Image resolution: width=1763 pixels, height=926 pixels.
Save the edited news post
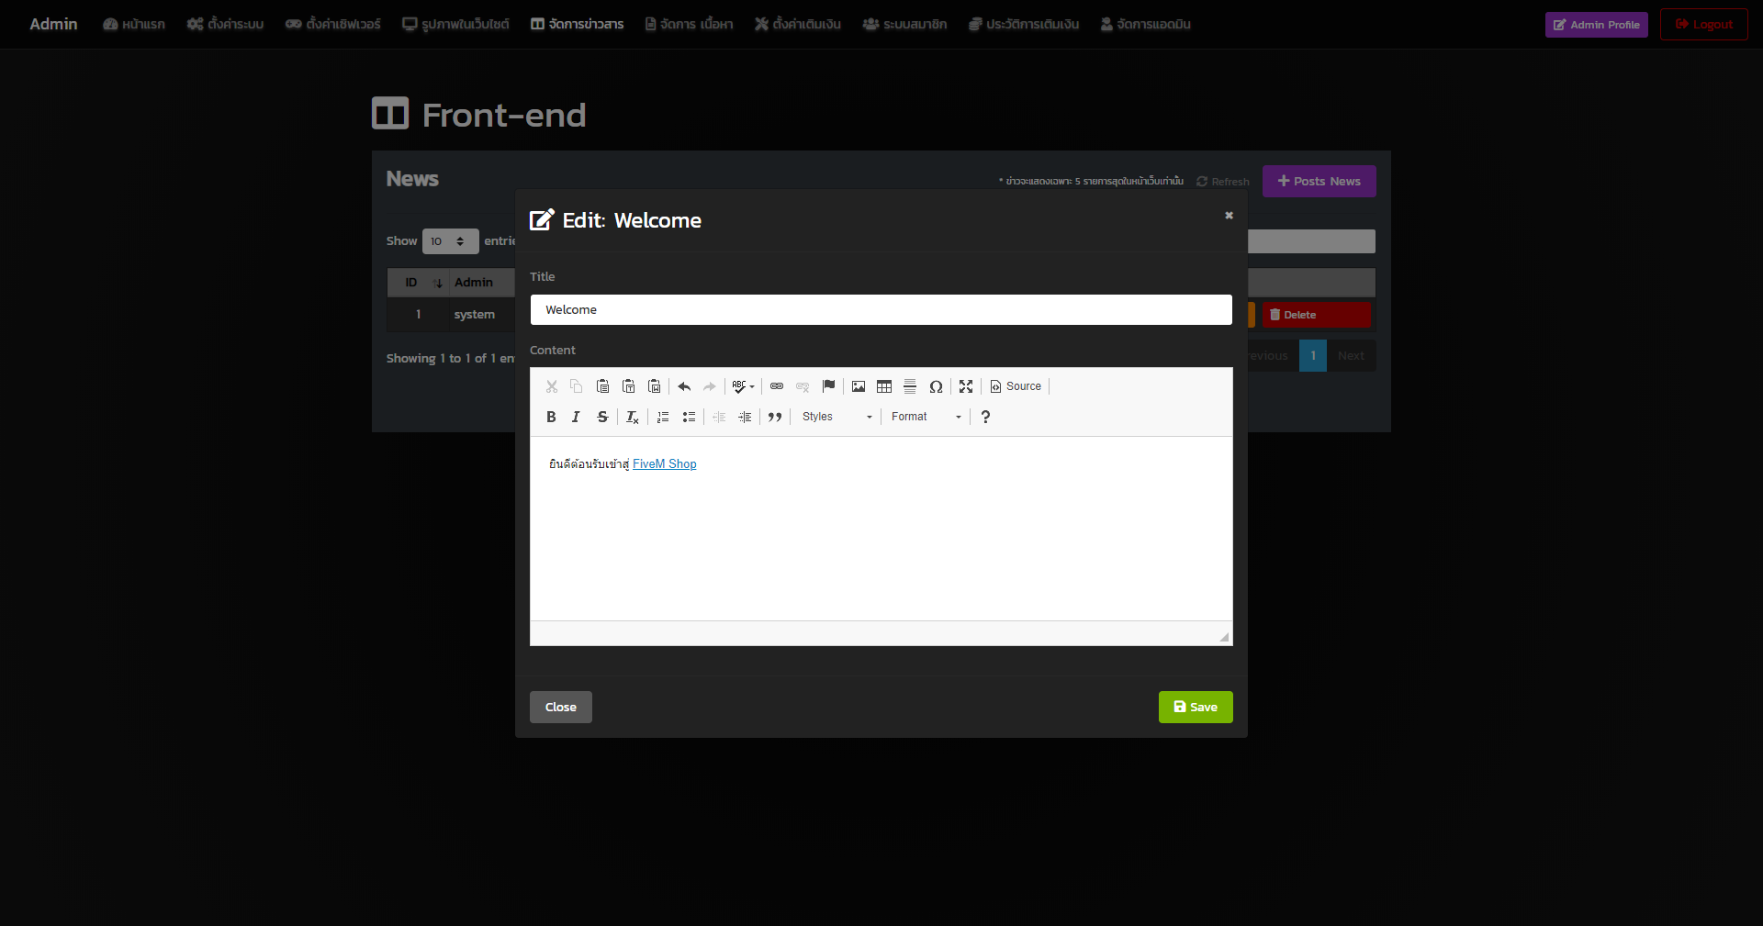1196,707
